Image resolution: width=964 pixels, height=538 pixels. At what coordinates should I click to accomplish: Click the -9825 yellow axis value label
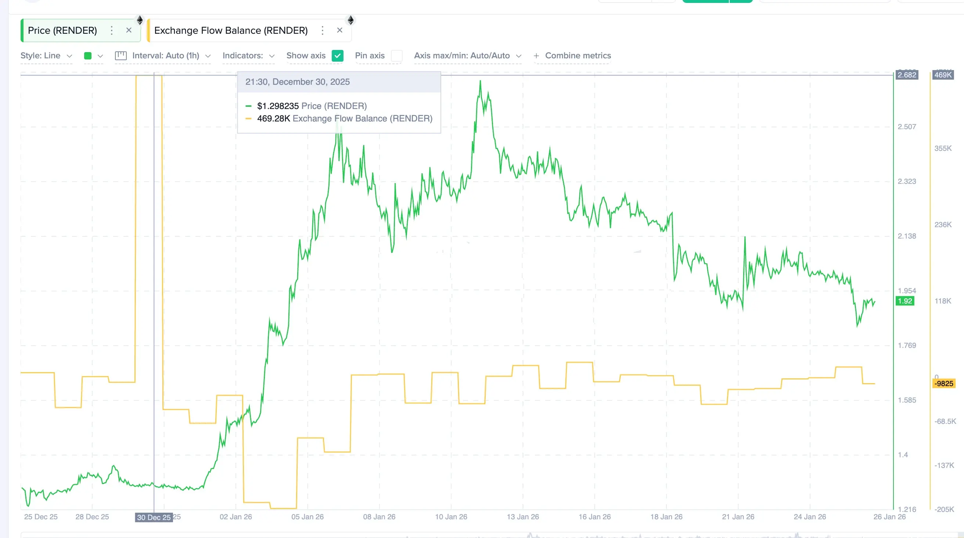[x=943, y=383]
